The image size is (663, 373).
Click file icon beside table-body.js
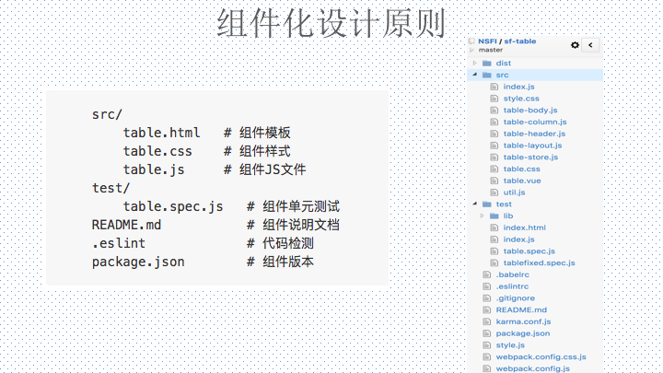click(494, 111)
